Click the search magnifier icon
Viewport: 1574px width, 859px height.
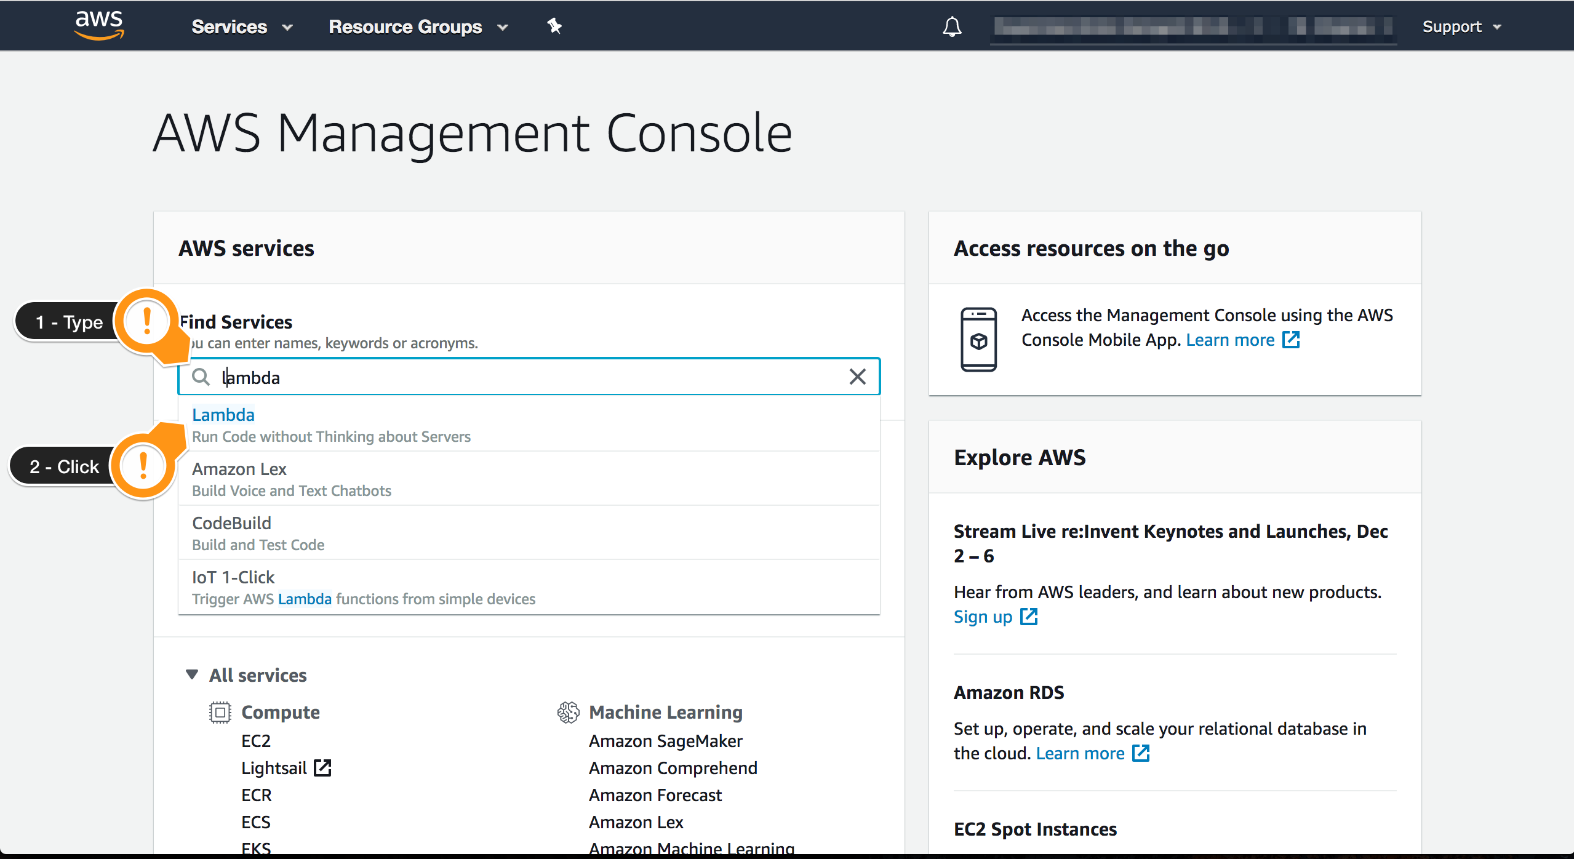tap(201, 377)
